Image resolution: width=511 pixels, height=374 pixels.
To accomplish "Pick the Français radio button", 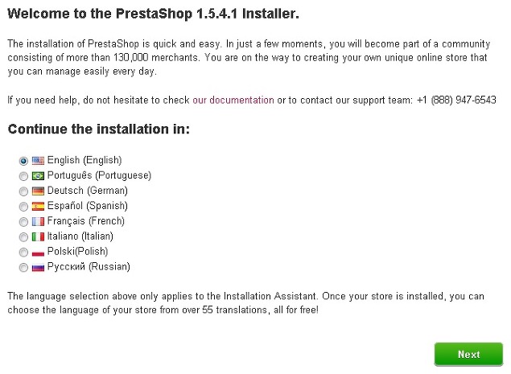I will [23, 222].
